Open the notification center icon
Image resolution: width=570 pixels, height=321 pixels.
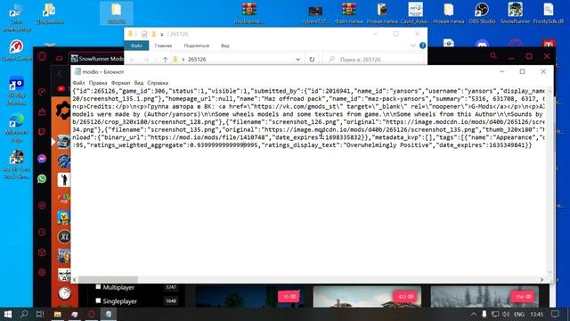(555, 314)
